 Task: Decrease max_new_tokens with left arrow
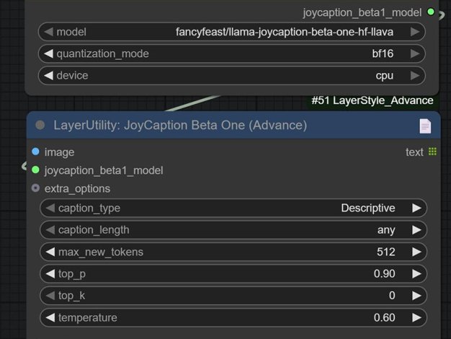pos(50,252)
